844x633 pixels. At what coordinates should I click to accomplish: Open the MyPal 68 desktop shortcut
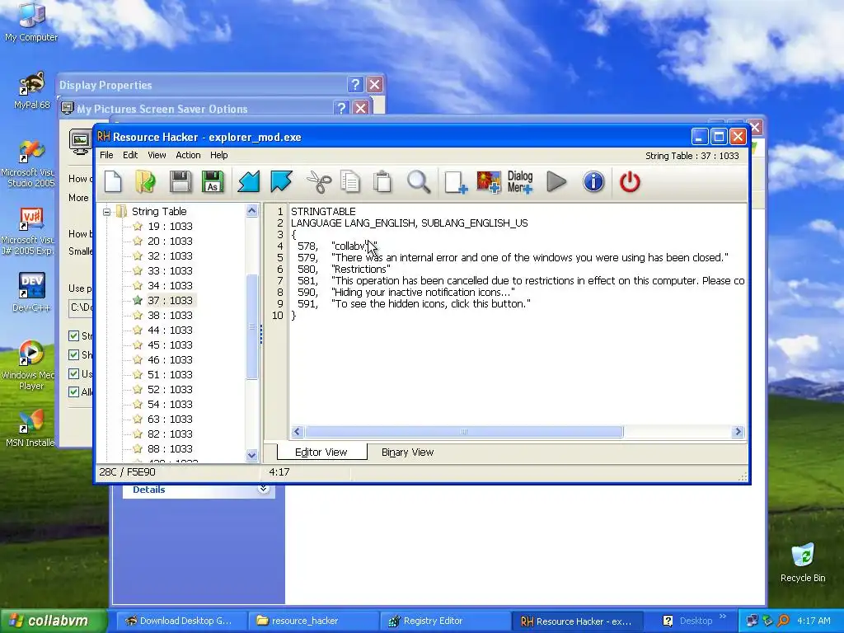coord(31,90)
